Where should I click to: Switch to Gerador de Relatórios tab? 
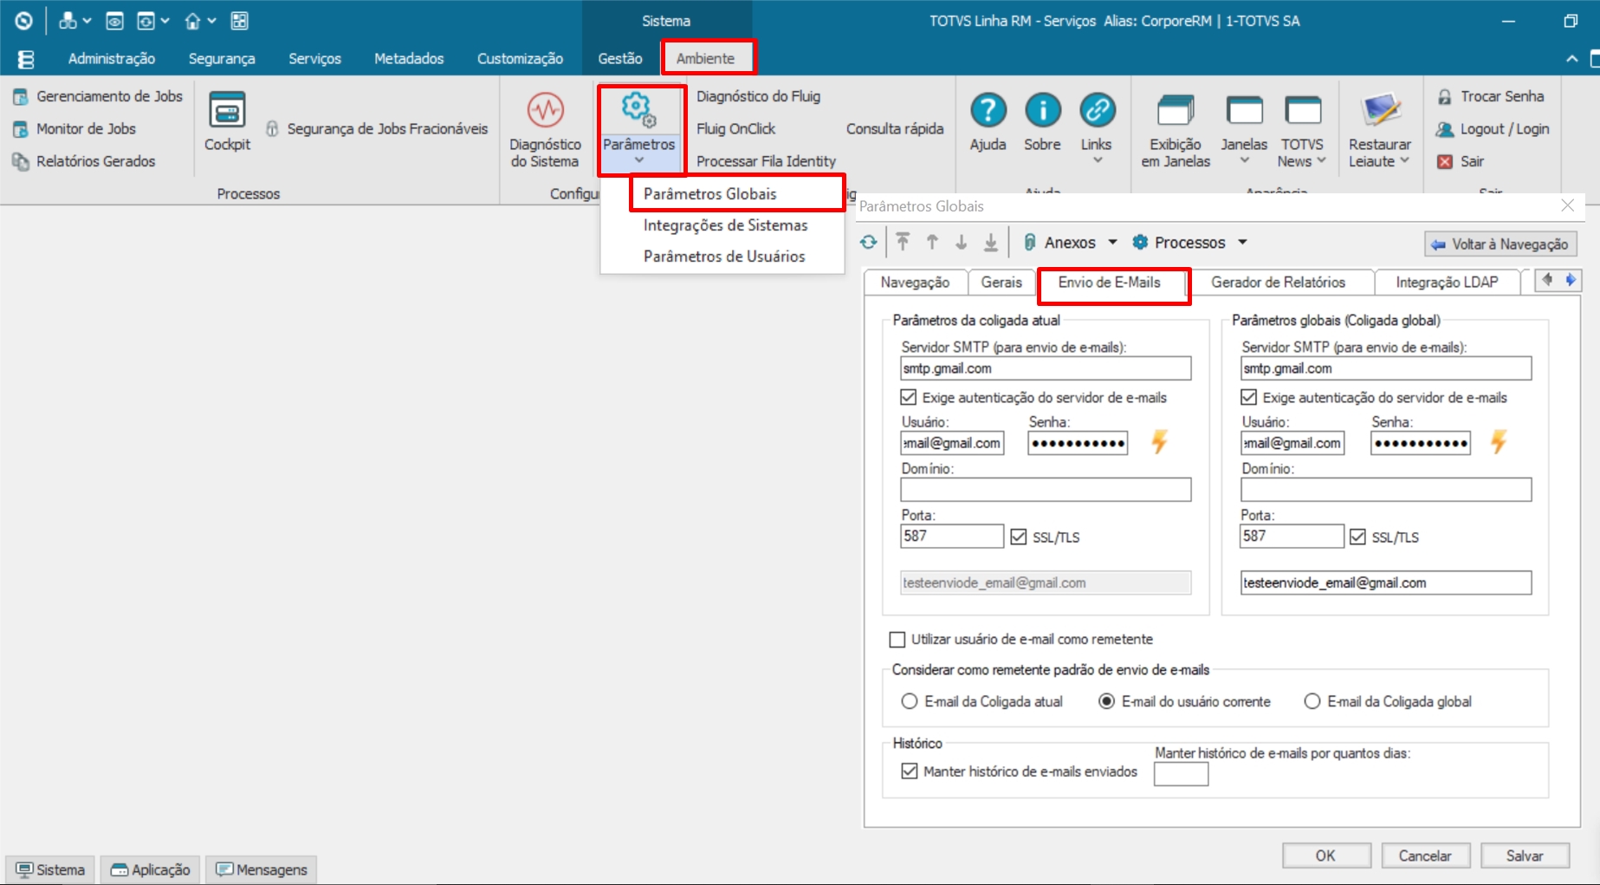click(1278, 283)
